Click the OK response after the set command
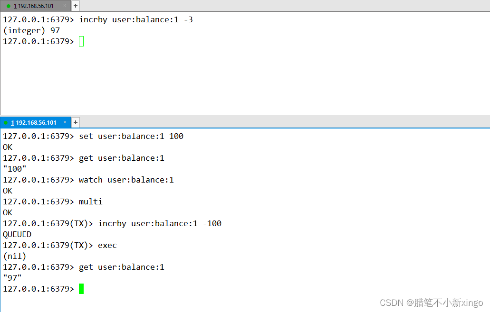This screenshot has width=490, height=312. point(8,147)
